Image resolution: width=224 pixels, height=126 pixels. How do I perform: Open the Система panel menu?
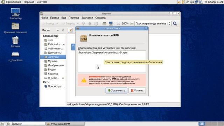(42, 2)
